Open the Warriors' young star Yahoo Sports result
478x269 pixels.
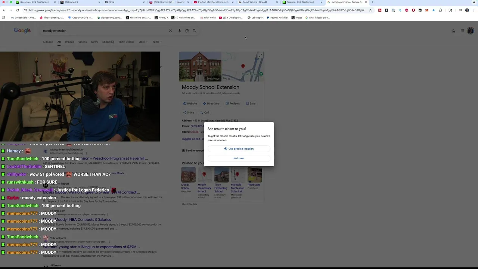[x=91, y=247]
